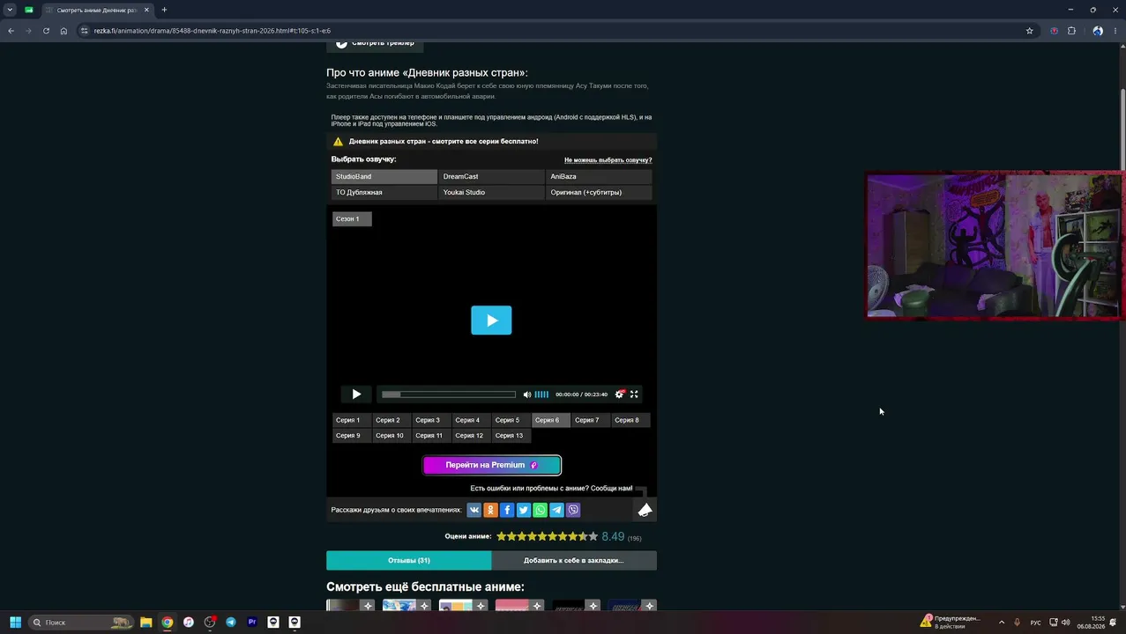This screenshot has width=1126, height=634.
Task: Click the browser address bar URL
Action: 212,31
